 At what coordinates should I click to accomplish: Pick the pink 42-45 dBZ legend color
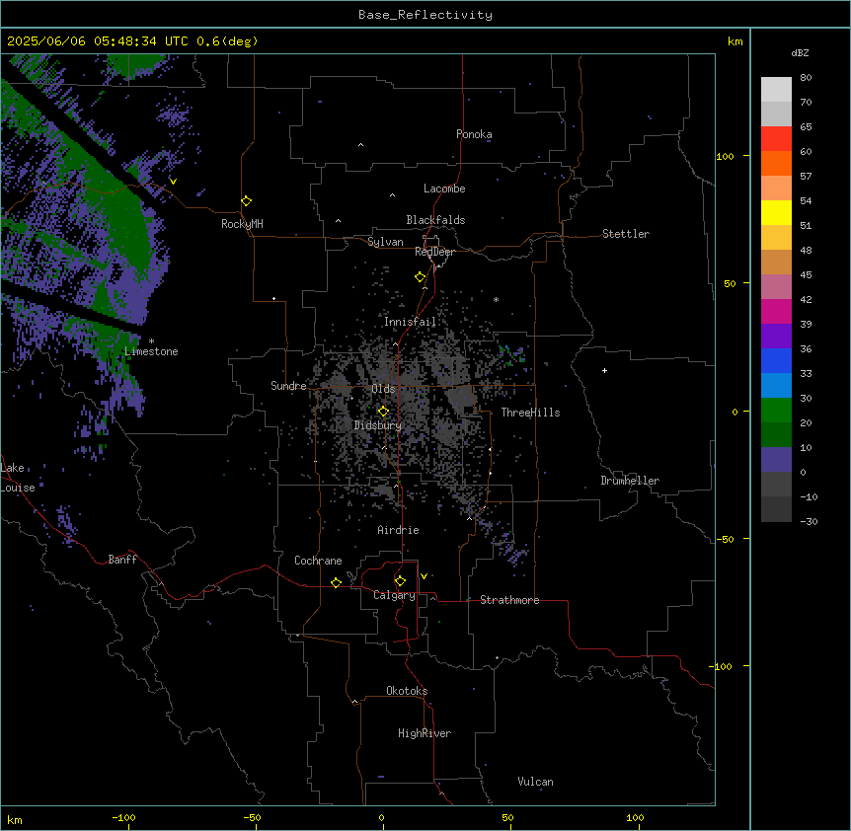tap(776, 287)
